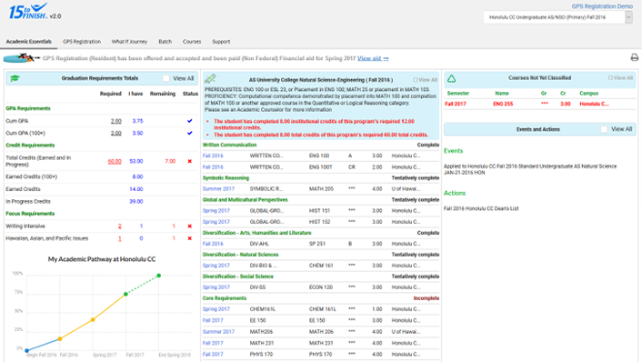Viewport: 642px width, 362px height.
Task: Click the Cum GPA 3.75 value
Action: pos(137,121)
